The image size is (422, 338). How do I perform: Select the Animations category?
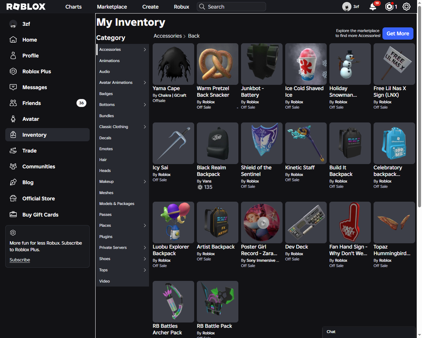(x=122, y=61)
